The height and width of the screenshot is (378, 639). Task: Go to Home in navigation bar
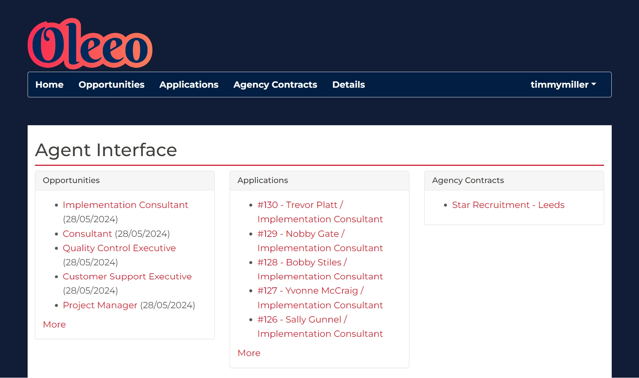(49, 85)
